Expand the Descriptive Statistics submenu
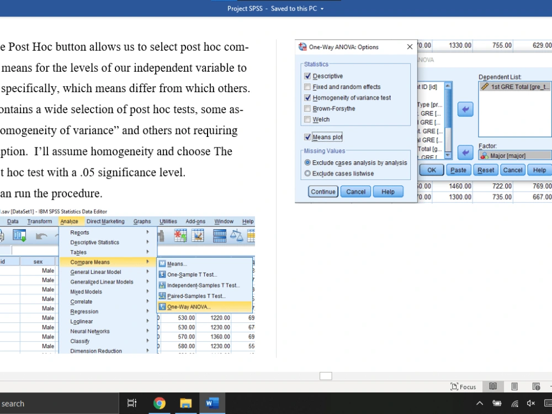The height and width of the screenshot is (414, 552). (x=108, y=242)
